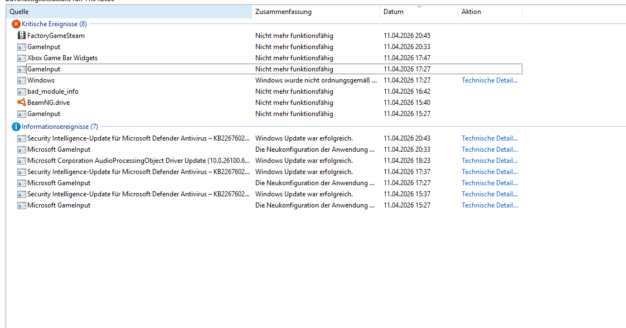Click the icon of GameInput crash at 17:27
The image size is (626, 328).
pyautogui.click(x=22, y=69)
